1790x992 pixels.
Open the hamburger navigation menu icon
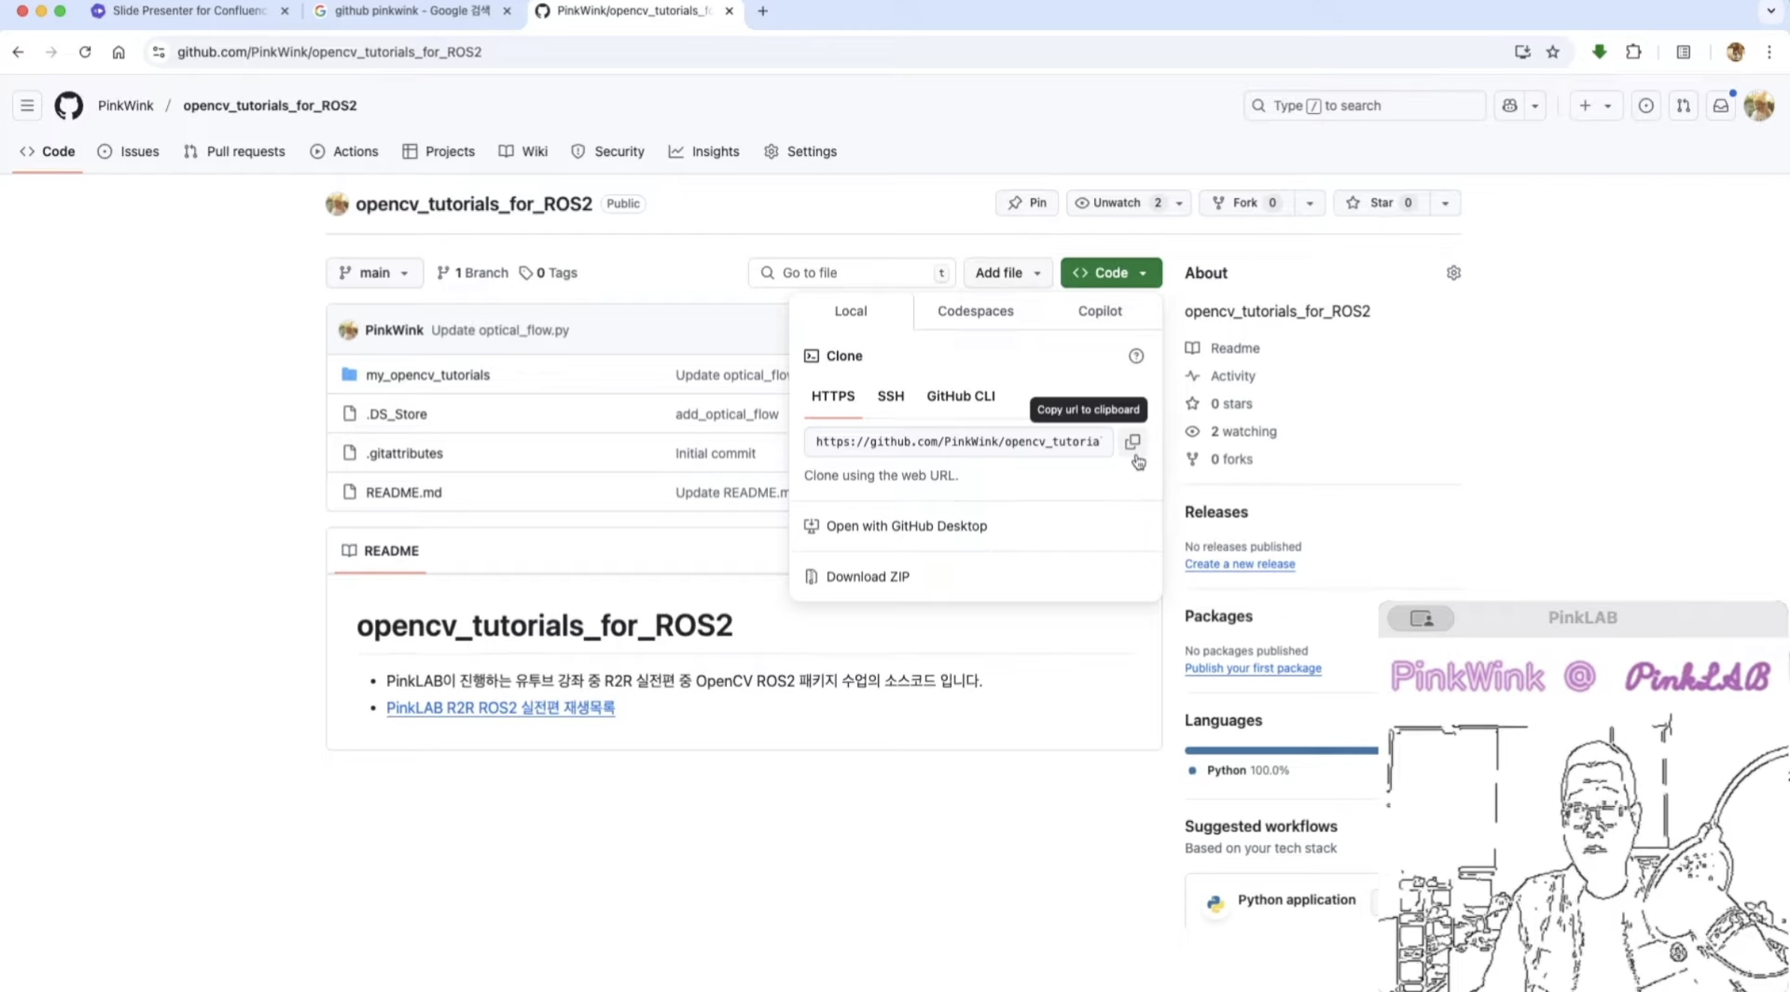27,106
